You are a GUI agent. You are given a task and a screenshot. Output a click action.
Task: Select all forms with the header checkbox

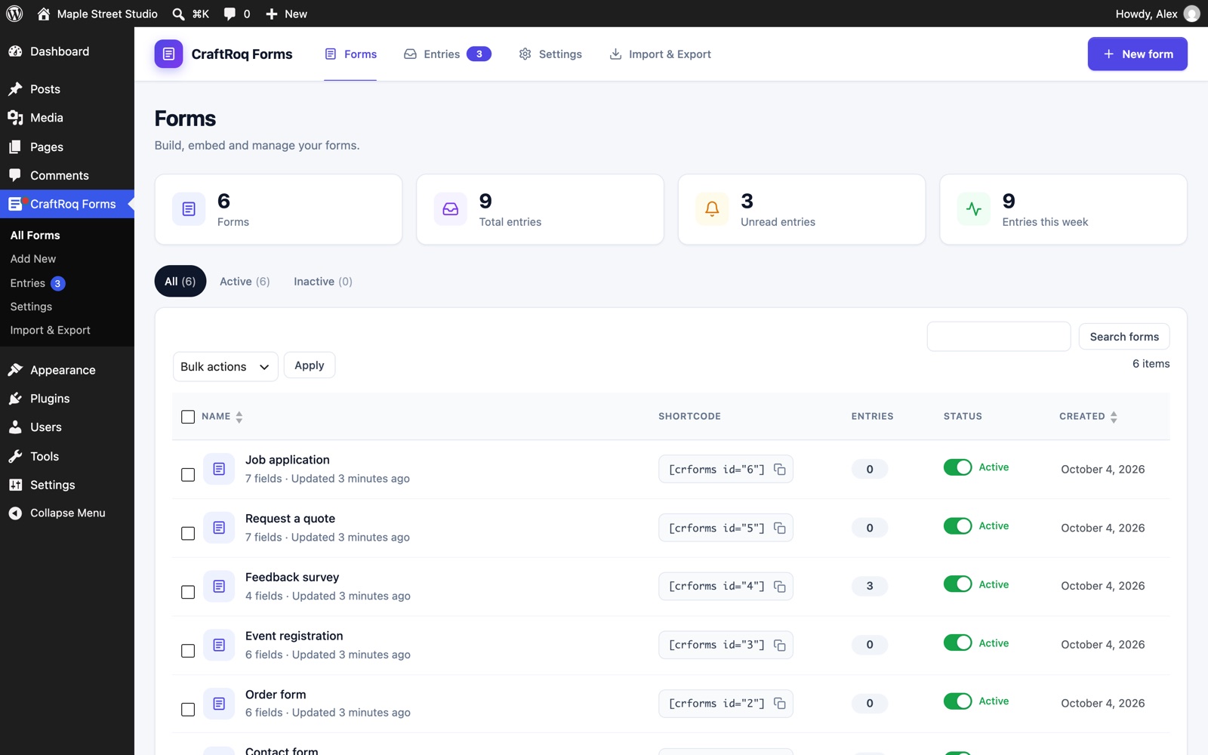click(188, 417)
